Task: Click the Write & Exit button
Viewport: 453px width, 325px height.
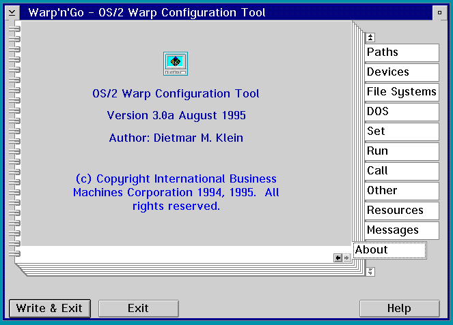Action: pos(50,309)
